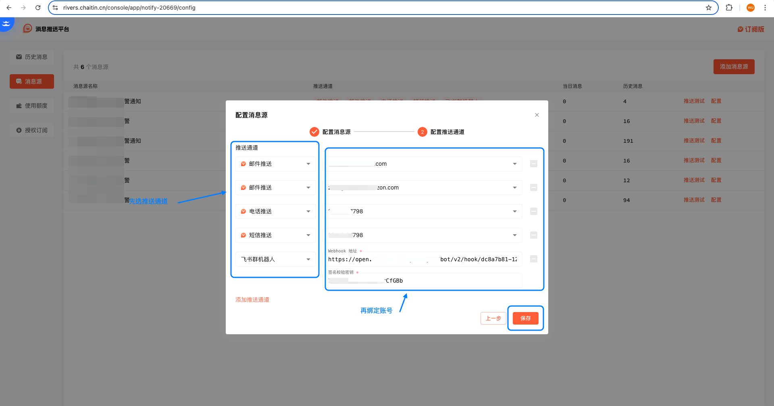Image resolution: width=774 pixels, height=406 pixels.
Task: Remove the first email push channel row
Action: pos(533,164)
